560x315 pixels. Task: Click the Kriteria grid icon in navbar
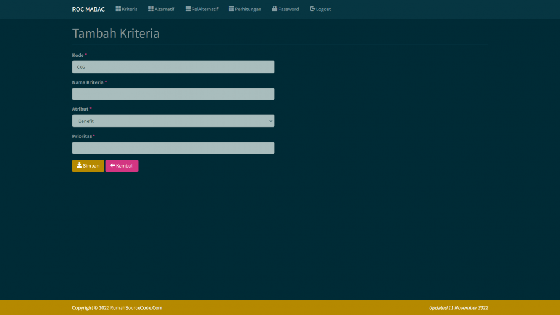(x=118, y=9)
